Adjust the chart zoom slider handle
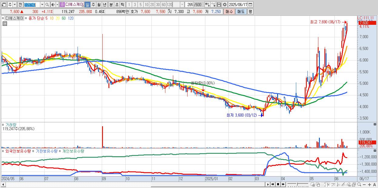378x188 pixels. pyautogui.click(x=297, y=184)
